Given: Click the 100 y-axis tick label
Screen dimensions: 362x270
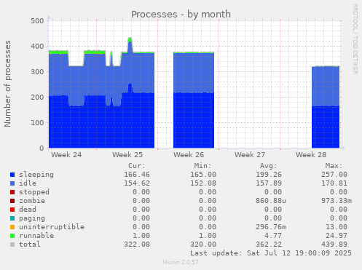Looking at the screenshot, I should tap(37, 123).
